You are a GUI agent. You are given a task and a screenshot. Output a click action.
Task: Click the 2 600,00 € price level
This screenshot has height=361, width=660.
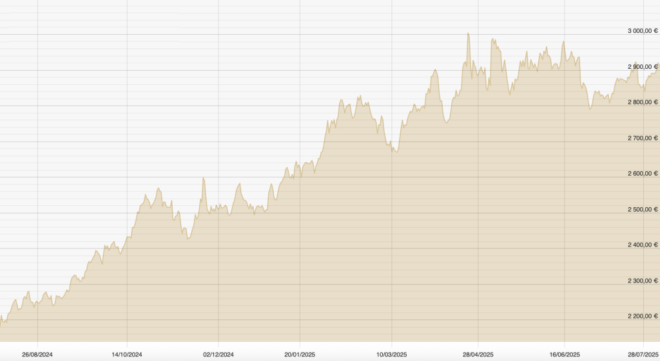point(643,173)
